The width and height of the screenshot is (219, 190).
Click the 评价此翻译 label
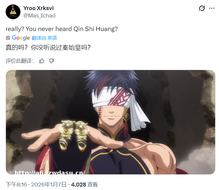[20, 61]
